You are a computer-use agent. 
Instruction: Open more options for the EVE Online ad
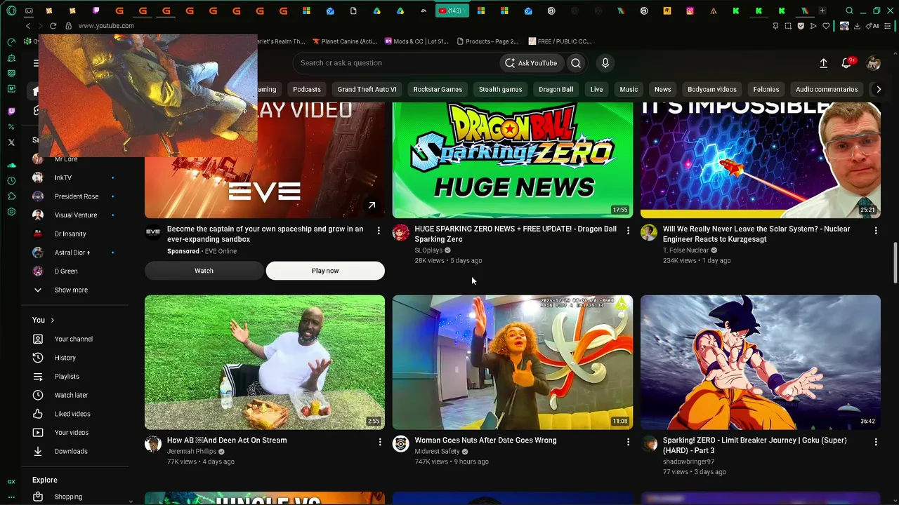[x=379, y=231]
